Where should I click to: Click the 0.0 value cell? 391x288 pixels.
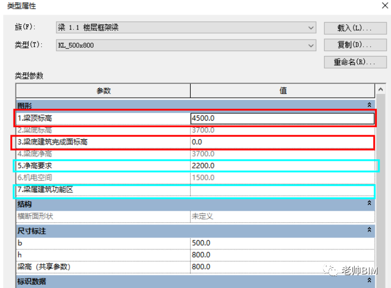(x=282, y=142)
